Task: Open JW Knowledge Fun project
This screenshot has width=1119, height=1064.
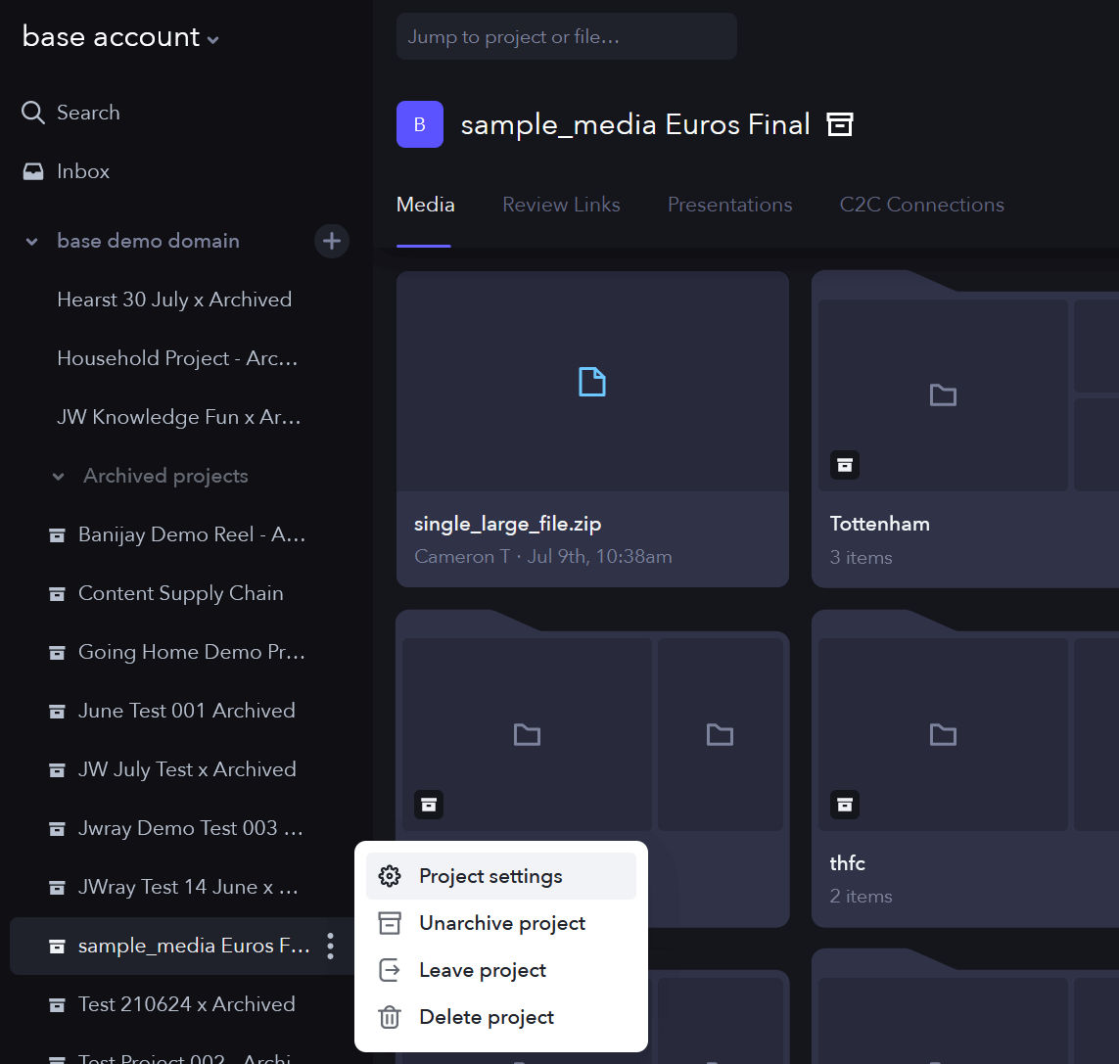Action: 178,417
